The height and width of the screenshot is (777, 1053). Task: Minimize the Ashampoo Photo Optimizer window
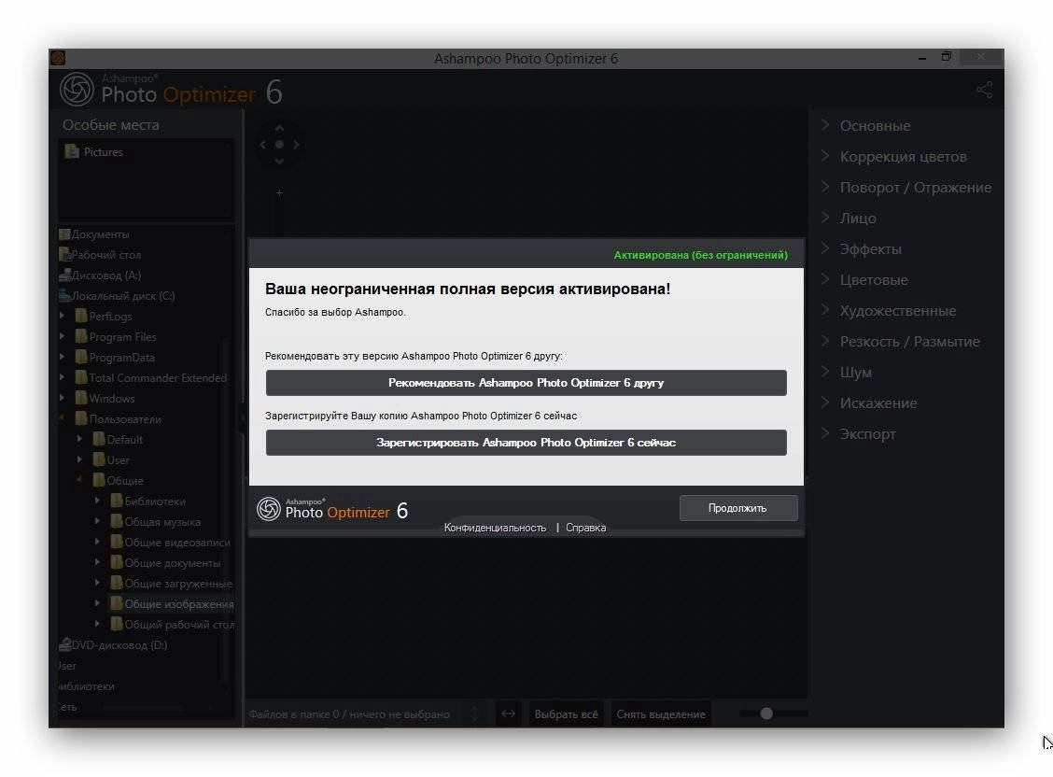[922, 59]
